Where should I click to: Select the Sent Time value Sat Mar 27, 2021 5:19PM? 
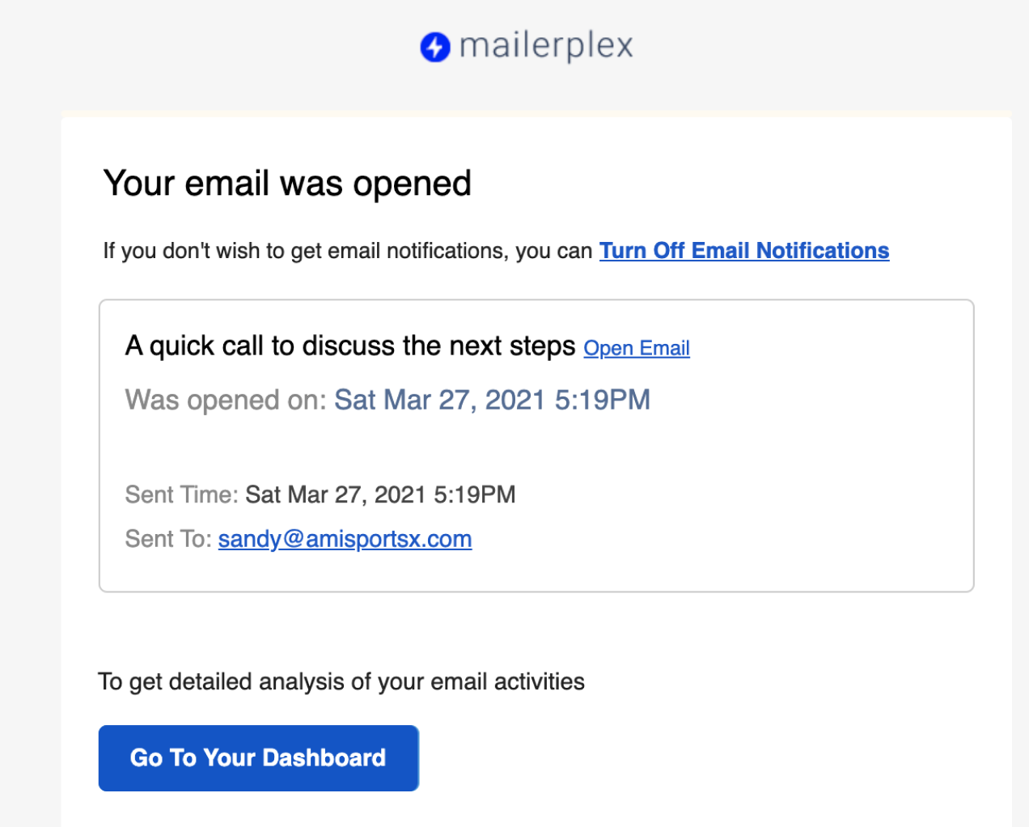380,494
